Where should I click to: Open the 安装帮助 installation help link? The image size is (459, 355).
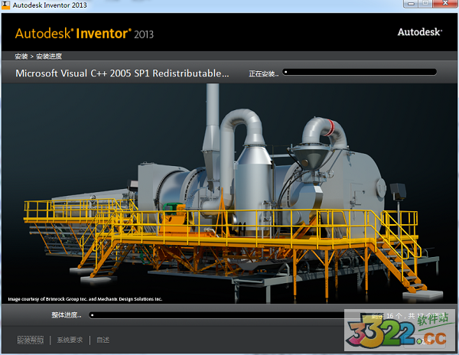[31, 340]
